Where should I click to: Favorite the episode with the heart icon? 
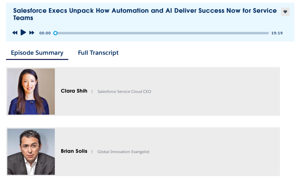(x=285, y=12)
